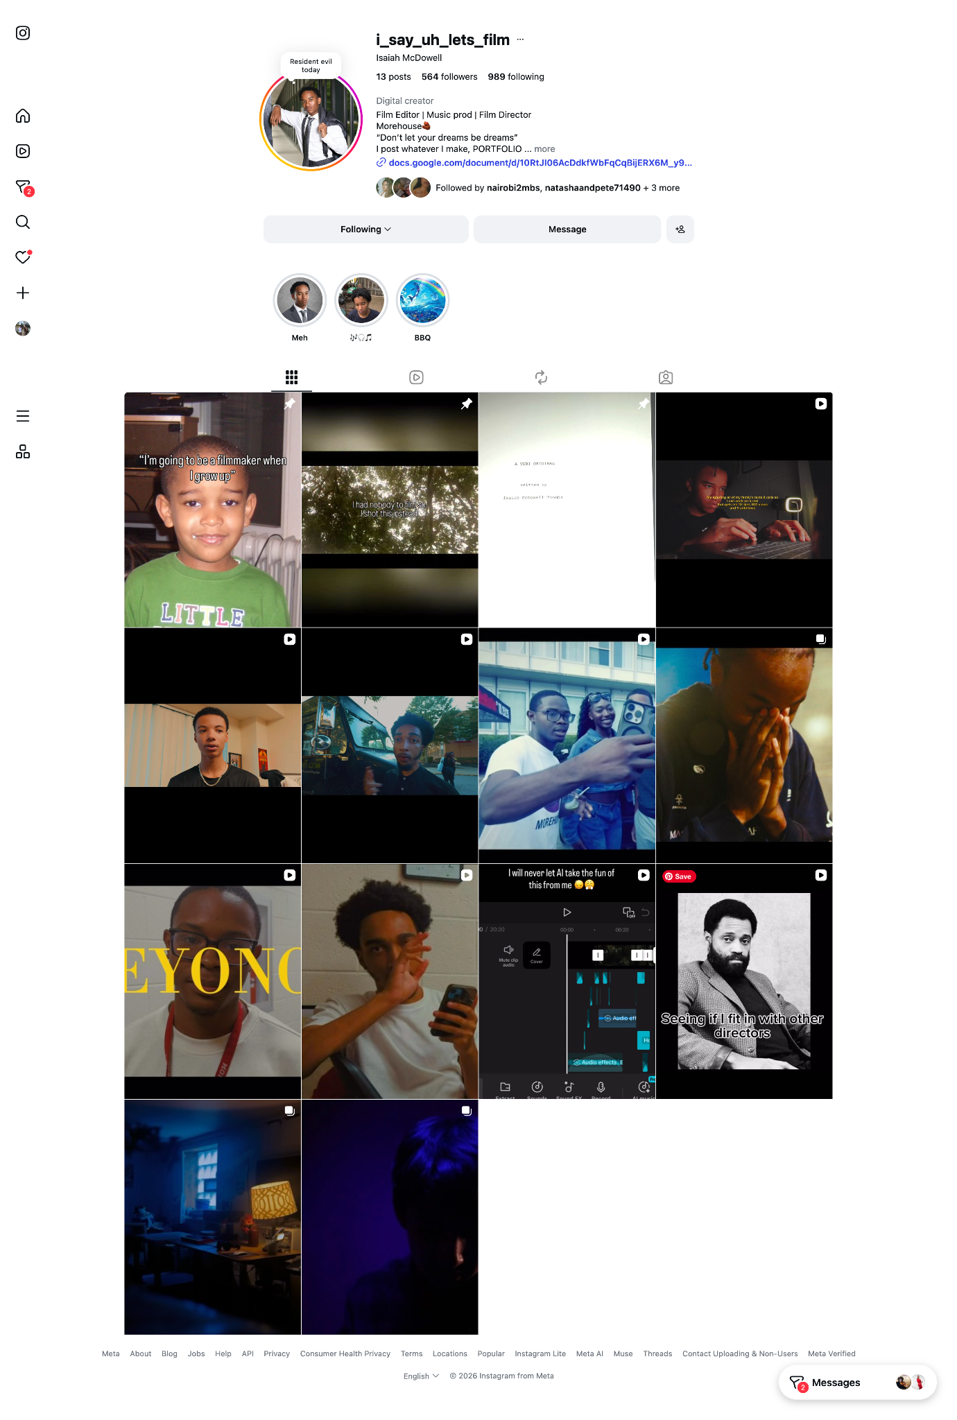The image size is (957, 1420).
Task: Click the Message button
Action: pyautogui.click(x=567, y=230)
